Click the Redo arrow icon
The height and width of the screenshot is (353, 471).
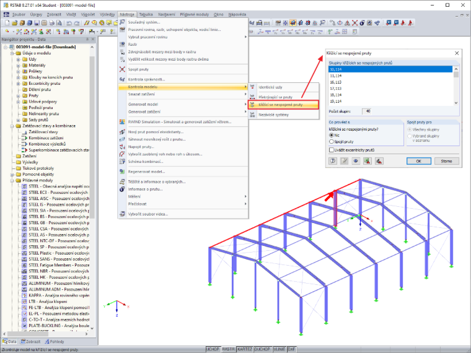click(x=77, y=23)
